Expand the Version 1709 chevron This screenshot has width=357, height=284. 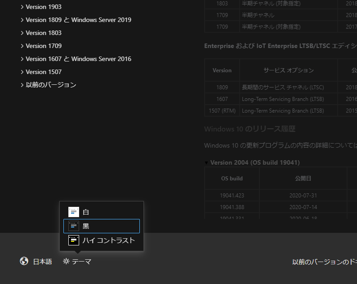tap(22, 46)
